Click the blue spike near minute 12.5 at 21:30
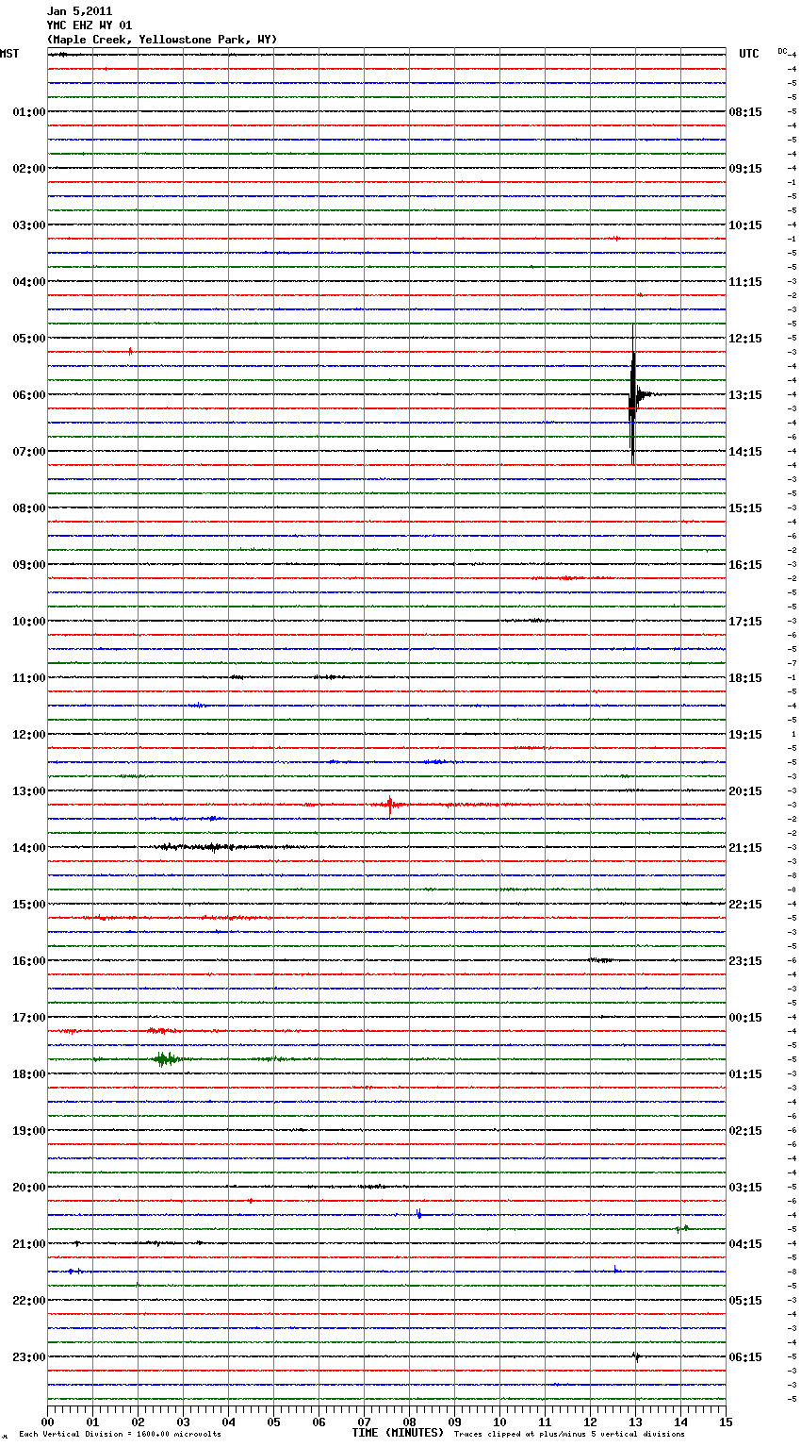This screenshot has width=801, height=1447. point(615,1270)
